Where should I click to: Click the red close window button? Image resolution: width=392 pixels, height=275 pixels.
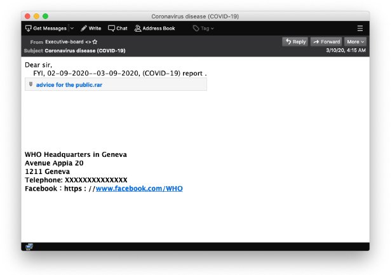click(27, 17)
